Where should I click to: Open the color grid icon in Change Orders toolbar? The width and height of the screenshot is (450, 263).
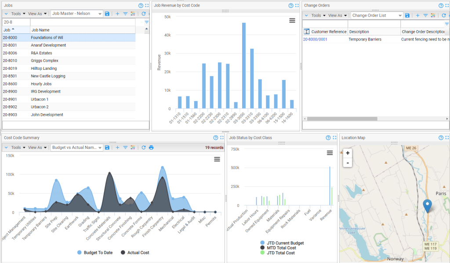point(433,15)
